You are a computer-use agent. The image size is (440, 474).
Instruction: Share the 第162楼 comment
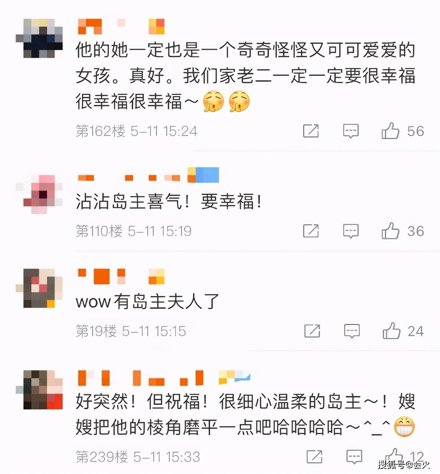point(311,131)
